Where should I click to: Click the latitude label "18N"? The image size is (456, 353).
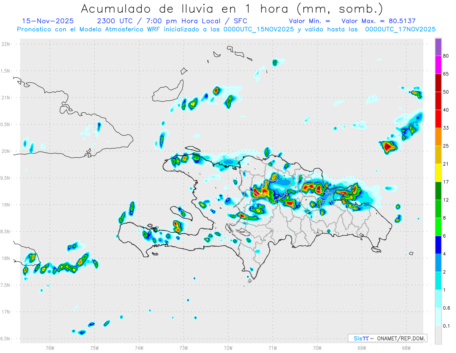point(6,258)
